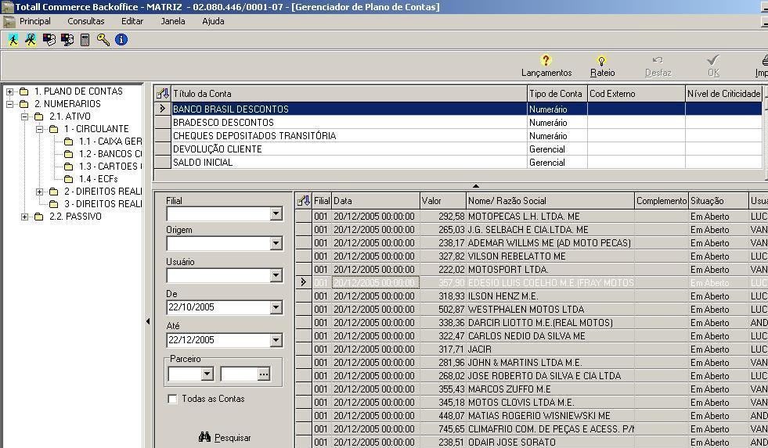Screen dimensions: 768x448
Task: Collapse the filter panel with left arrow
Action: 148,321
